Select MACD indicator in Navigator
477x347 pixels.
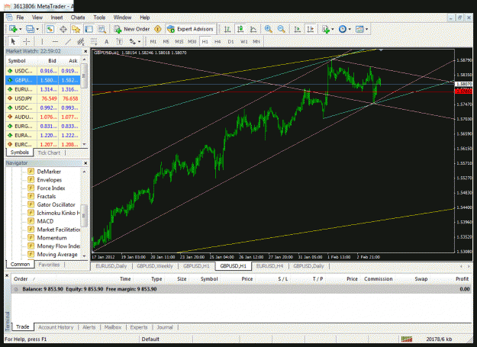click(45, 221)
